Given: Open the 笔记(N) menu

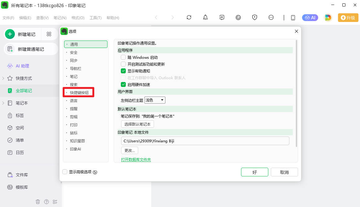Looking at the screenshot, I should click(60, 18).
